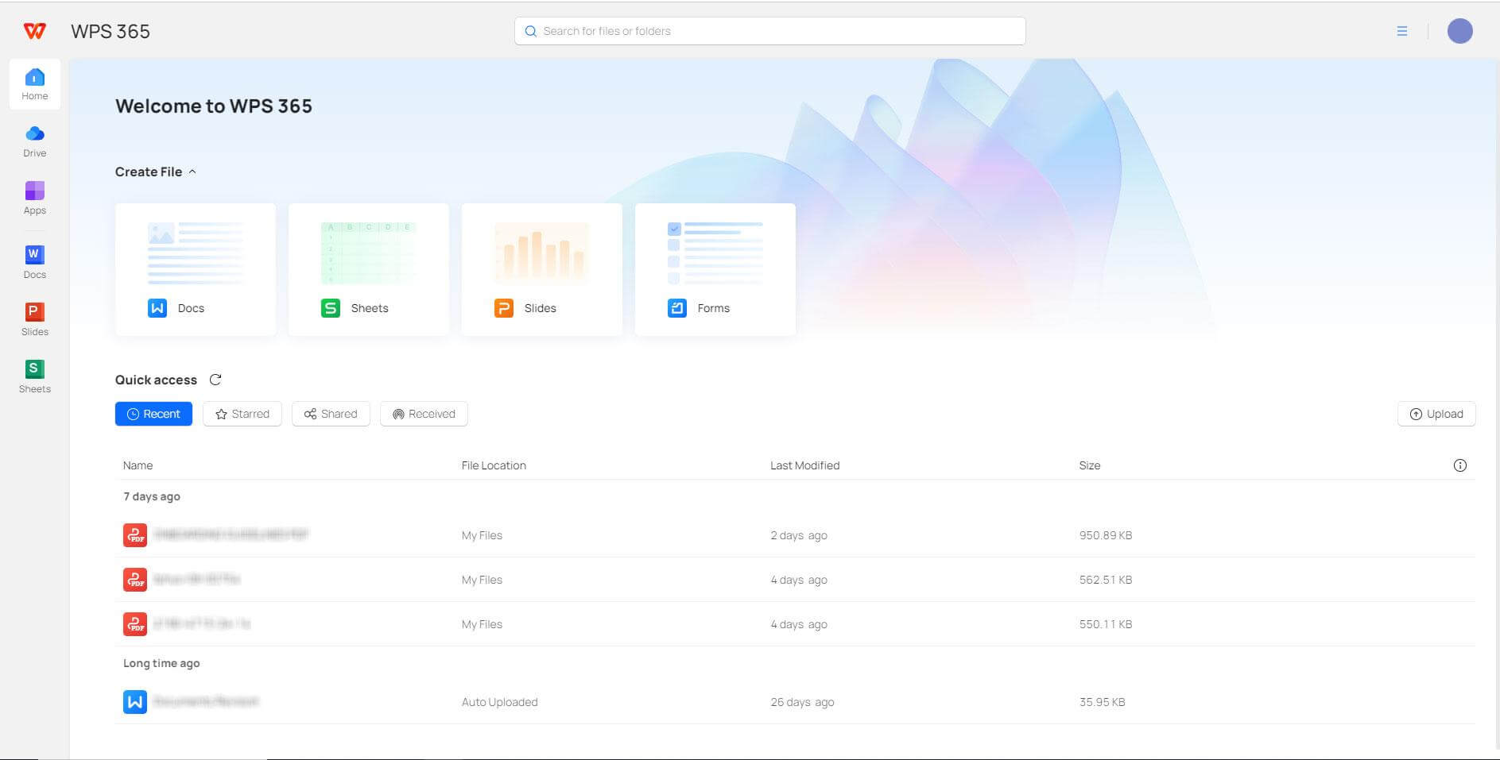
Task: Select the Recent tab
Action: 153,414
